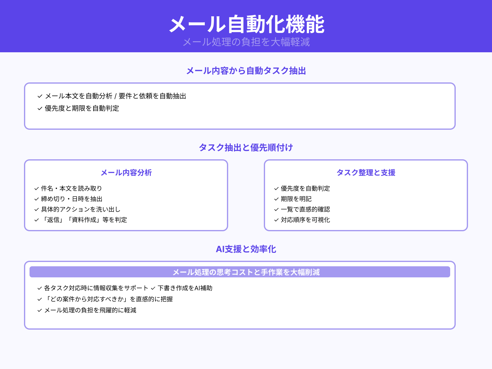Click the checkmark beside 締め切り・日時を抽出
Image resolution: width=492 pixels, height=369 pixels.
tap(36, 199)
